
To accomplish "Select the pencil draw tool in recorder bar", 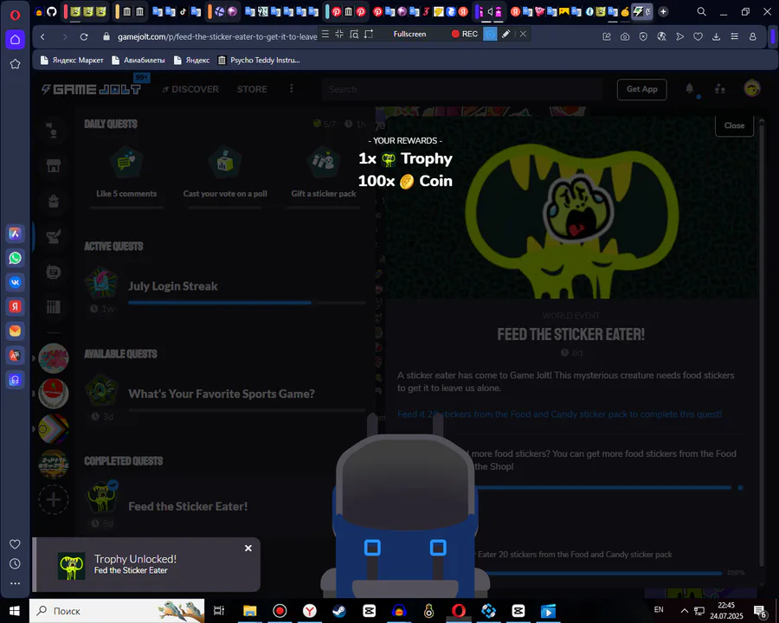I will click(505, 34).
